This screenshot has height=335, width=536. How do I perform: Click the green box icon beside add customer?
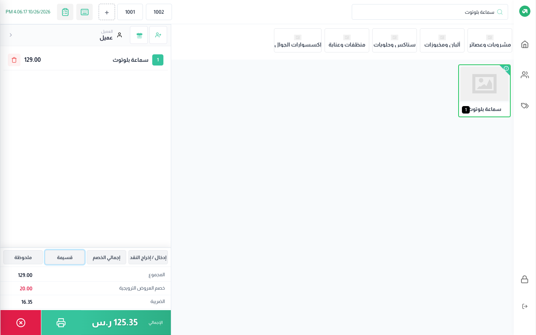tap(139, 35)
